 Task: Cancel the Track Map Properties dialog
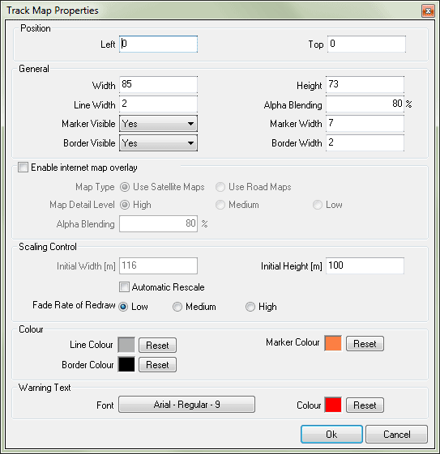coord(396,435)
